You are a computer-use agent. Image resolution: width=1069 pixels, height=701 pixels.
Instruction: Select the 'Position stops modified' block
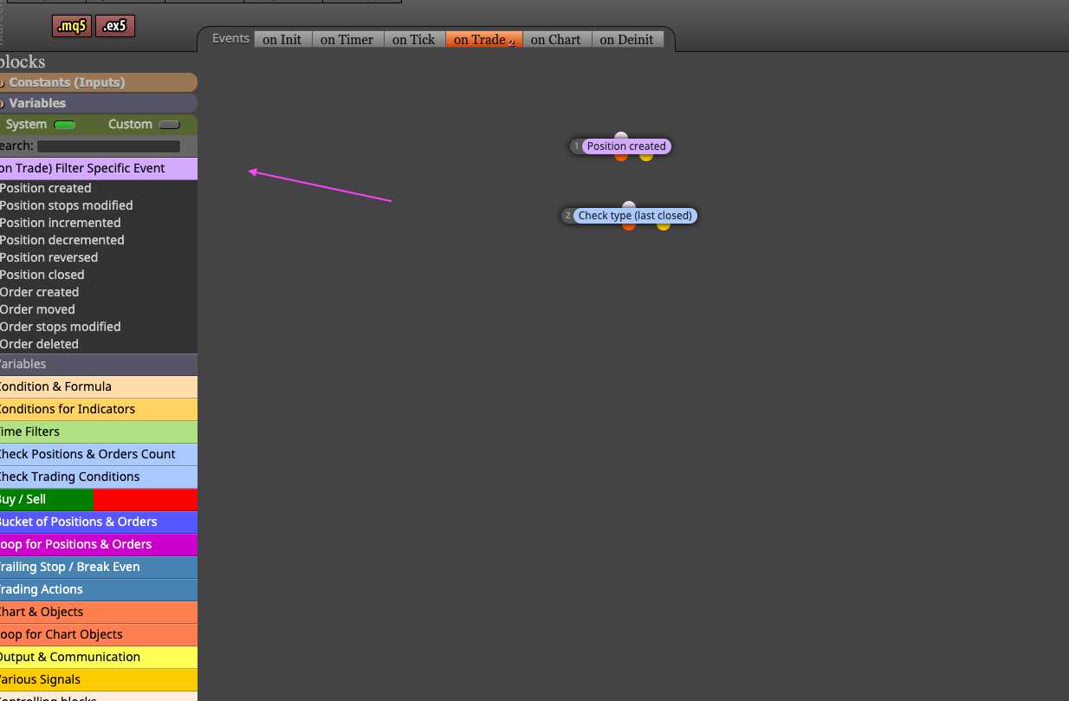(x=67, y=205)
